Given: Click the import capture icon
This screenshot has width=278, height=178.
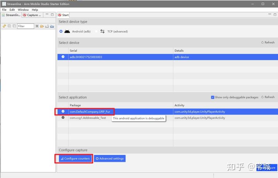Looking at the screenshot, I should pos(52,26).
